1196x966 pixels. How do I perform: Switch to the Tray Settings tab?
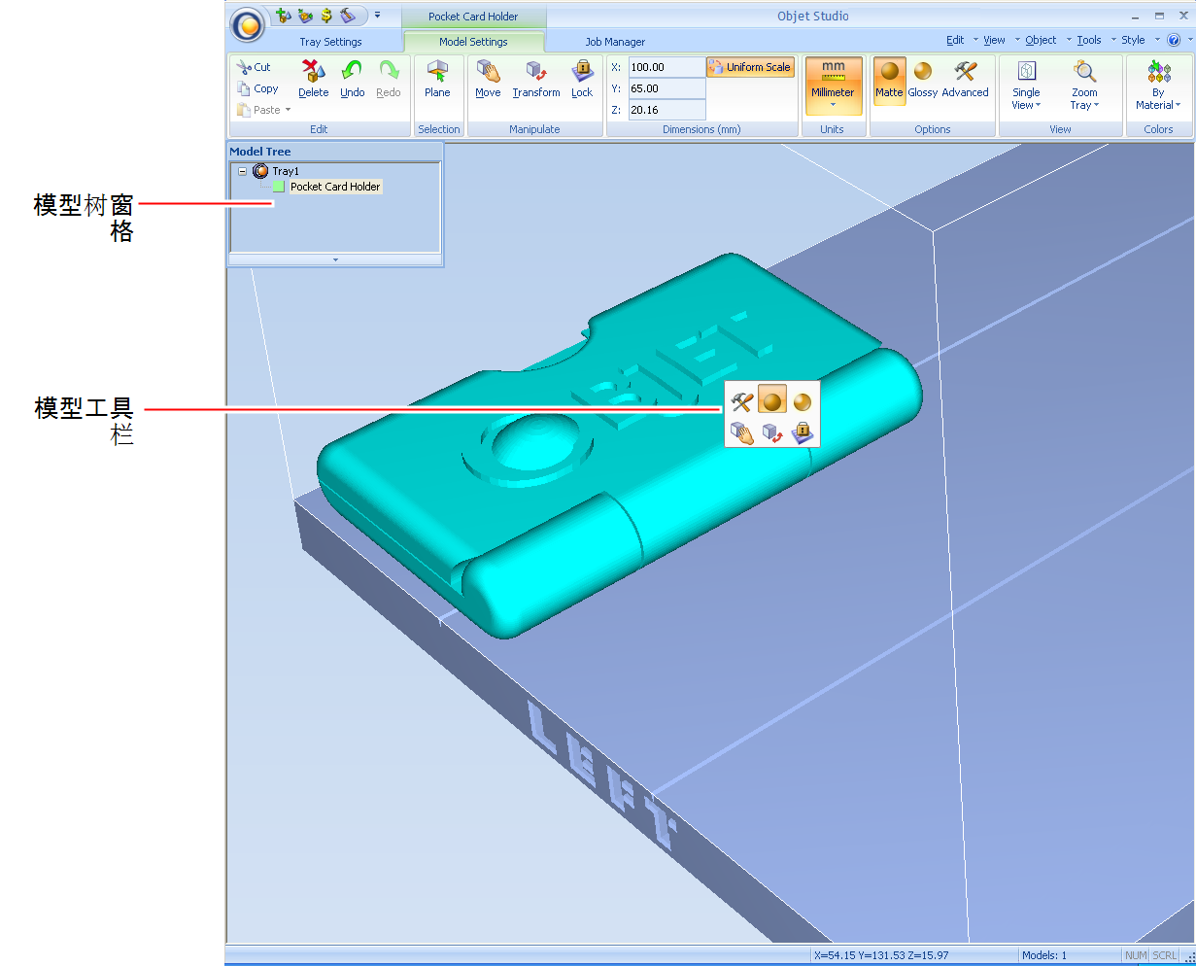330,42
